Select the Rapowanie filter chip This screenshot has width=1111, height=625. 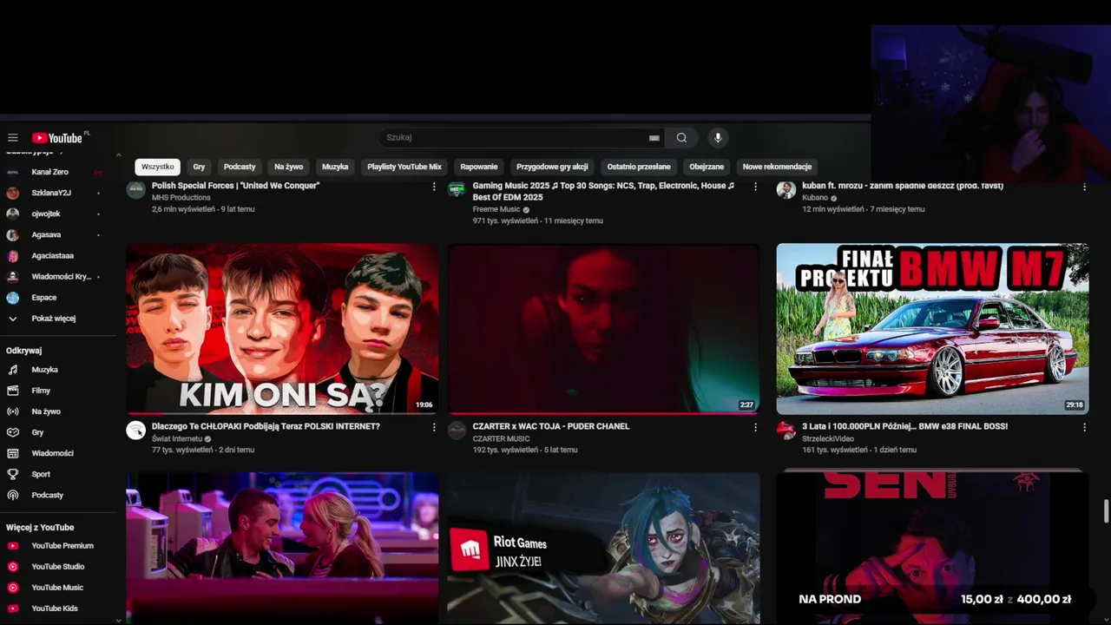coord(479,167)
